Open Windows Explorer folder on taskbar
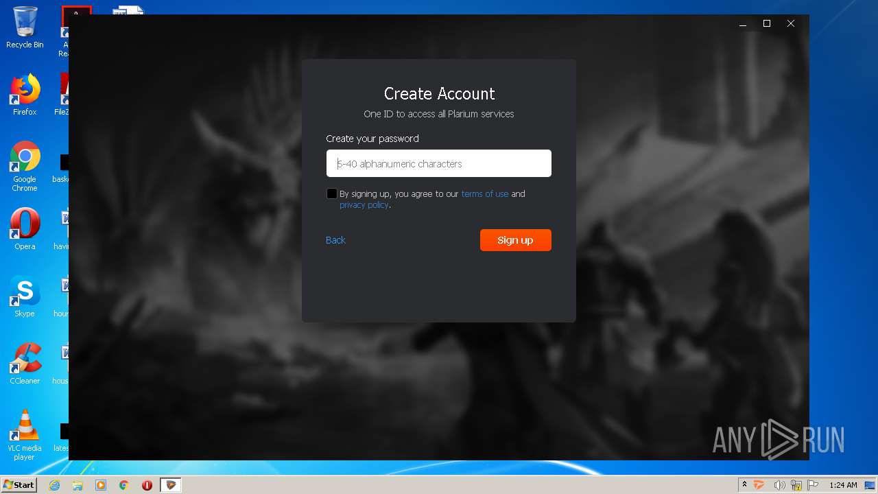878x494 pixels. [78, 485]
